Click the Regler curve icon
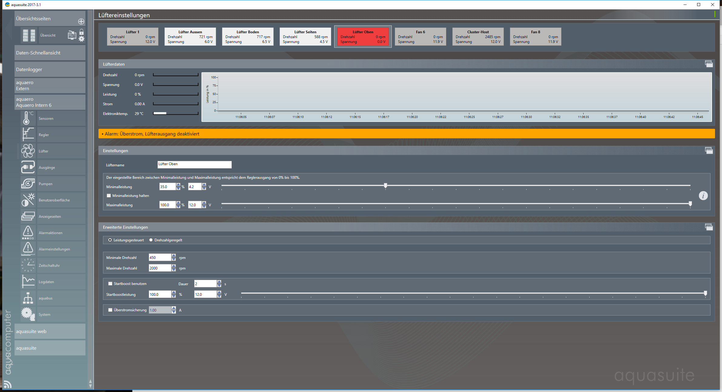Image resolution: width=722 pixels, height=392 pixels. pyautogui.click(x=28, y=135)
